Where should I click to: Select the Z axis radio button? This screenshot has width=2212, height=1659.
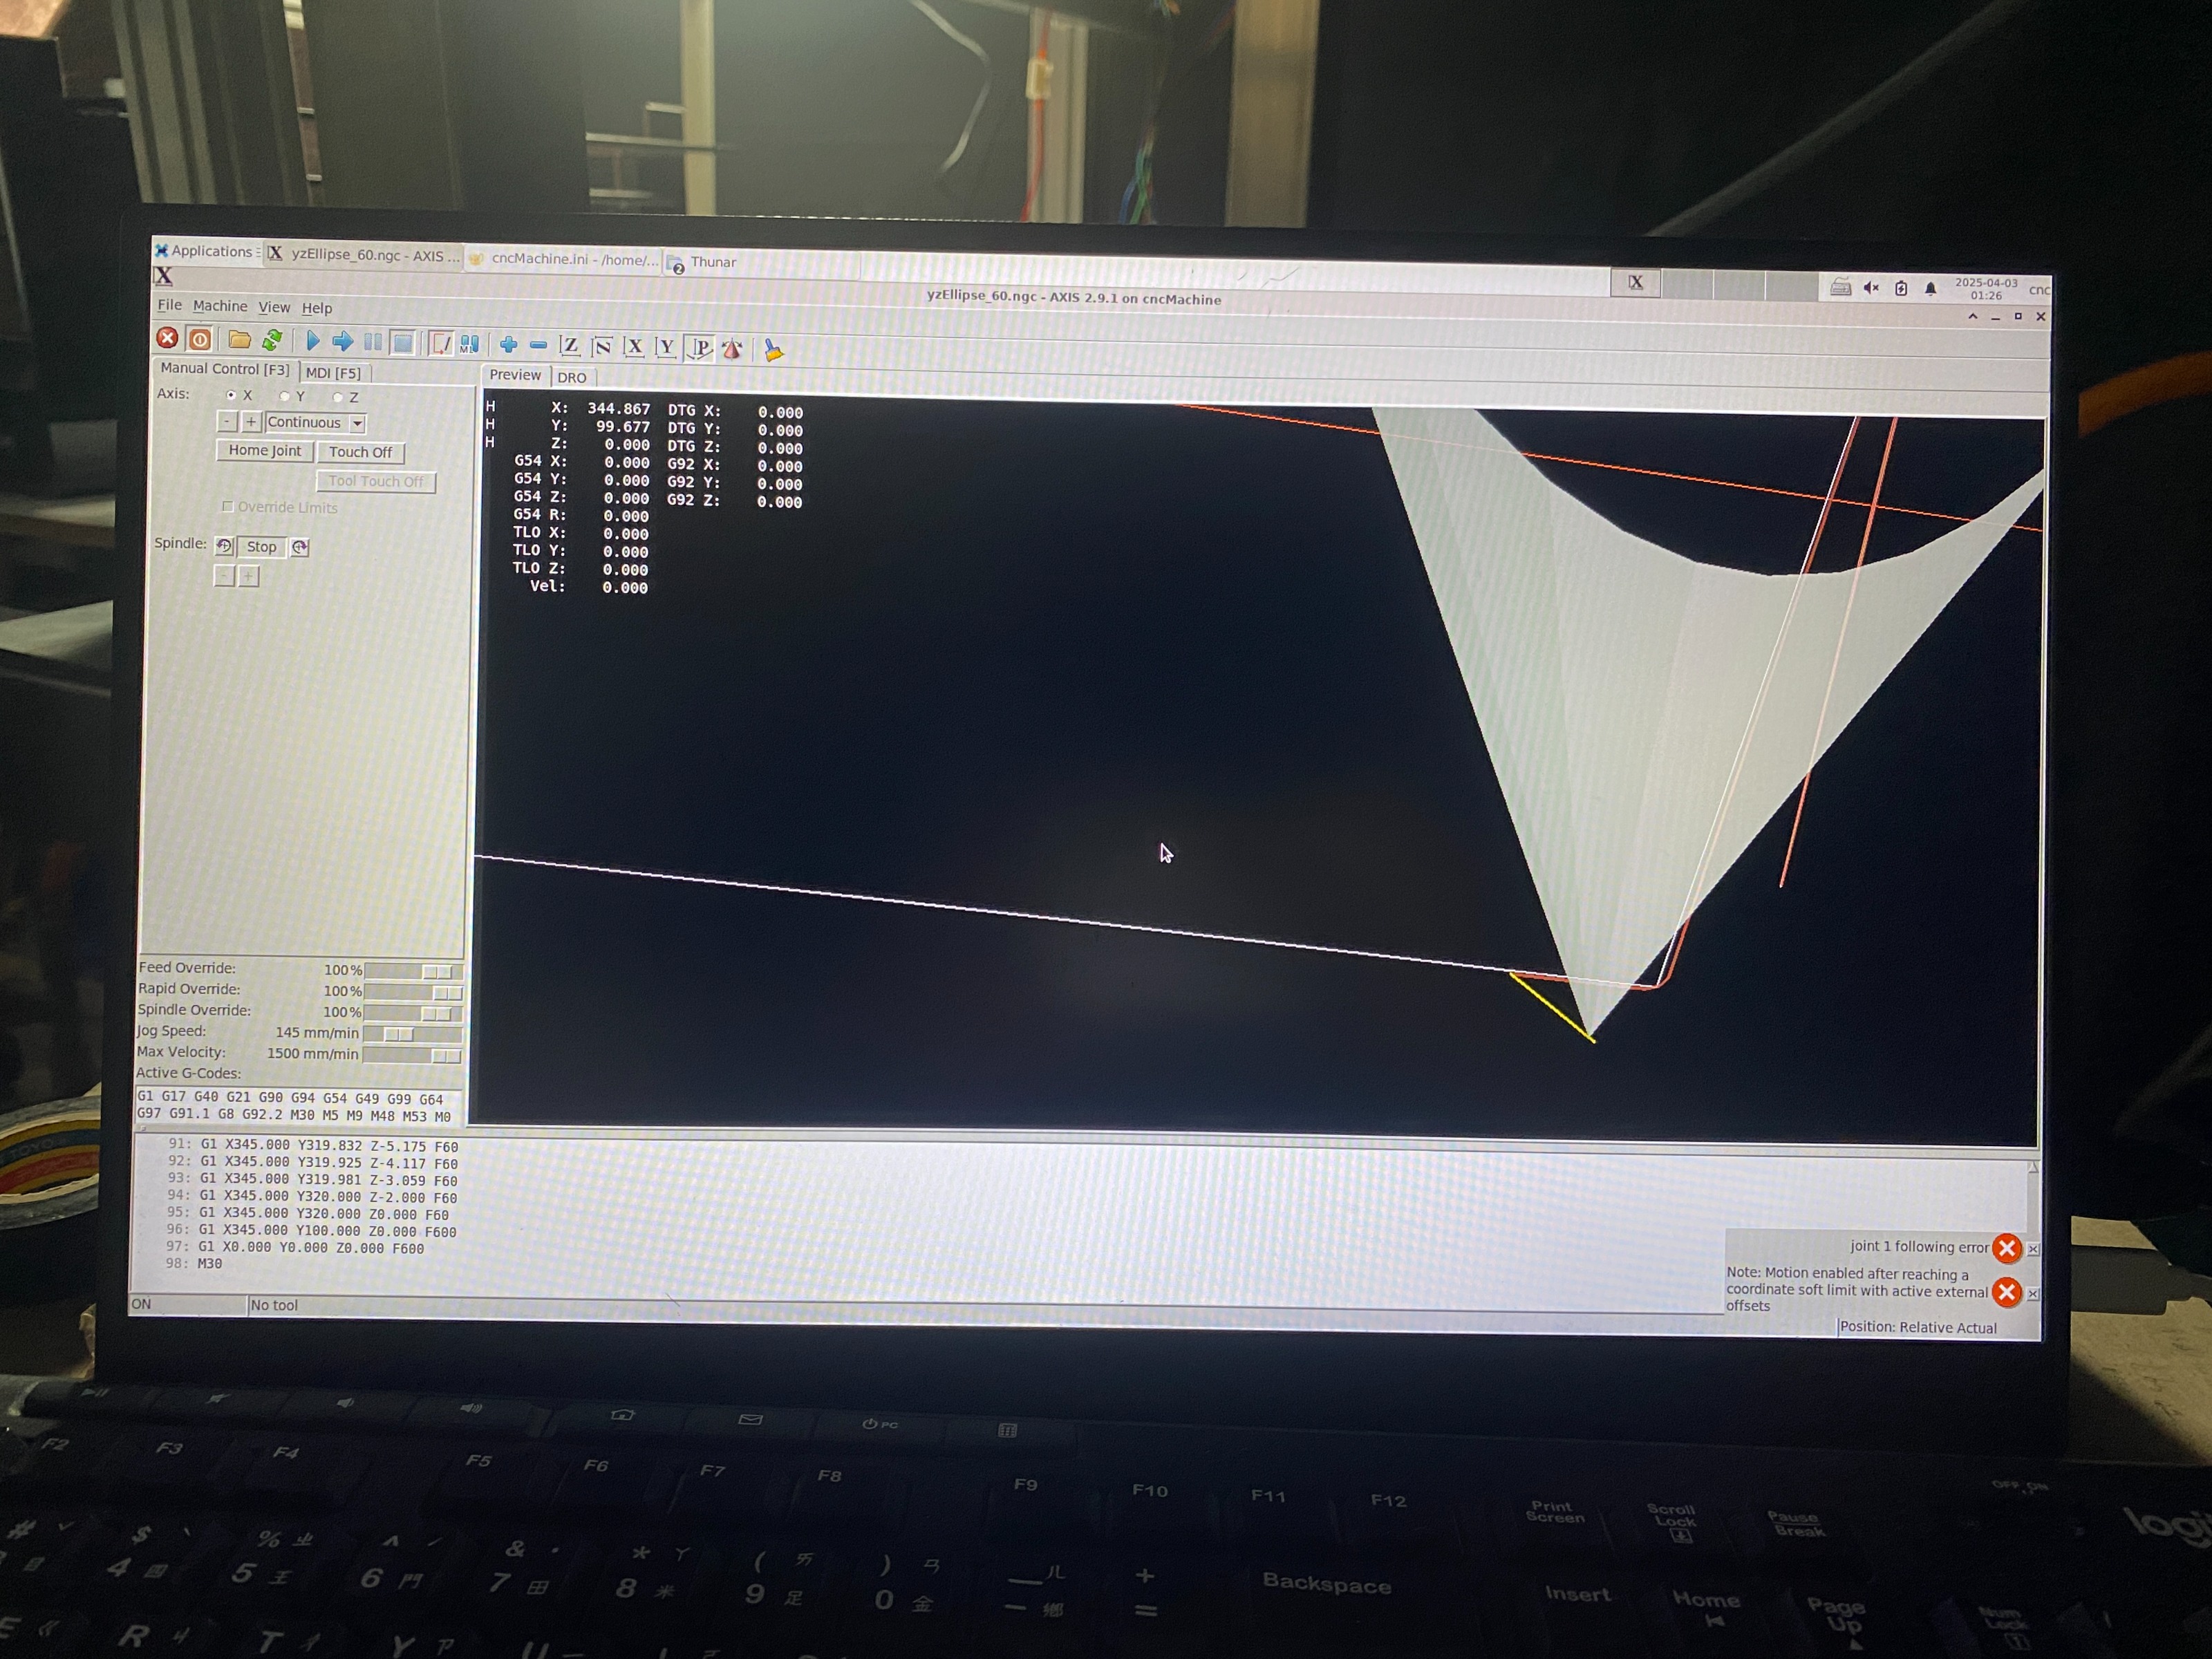(337, 397)
